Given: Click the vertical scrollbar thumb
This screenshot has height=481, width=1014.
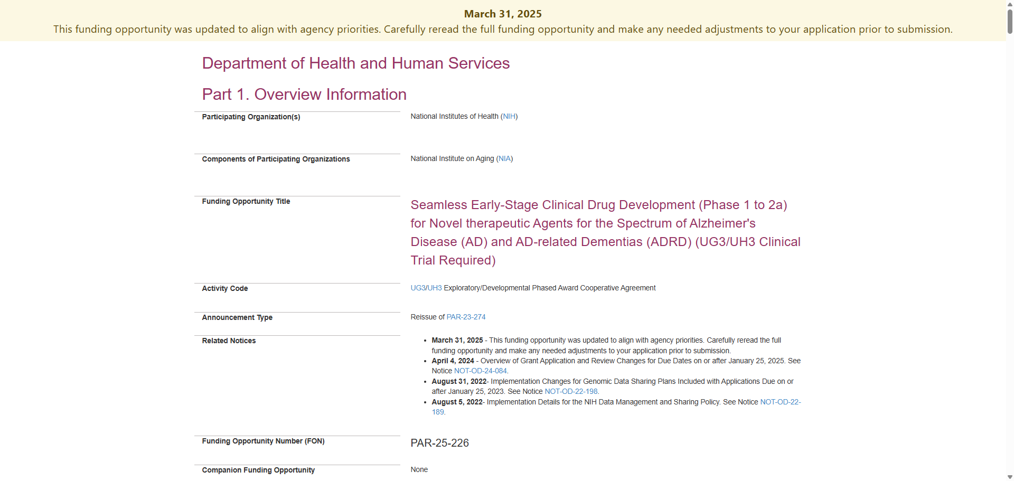Looking at the screenshot, I should (1010, 21).
